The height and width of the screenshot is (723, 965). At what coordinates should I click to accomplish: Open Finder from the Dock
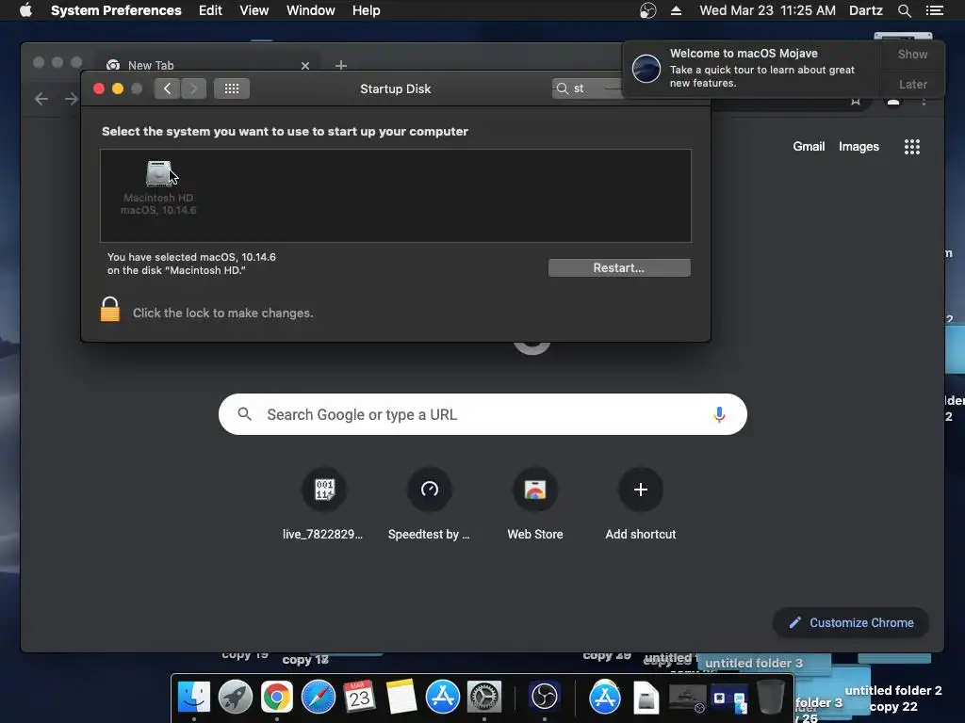click(194, 698)
